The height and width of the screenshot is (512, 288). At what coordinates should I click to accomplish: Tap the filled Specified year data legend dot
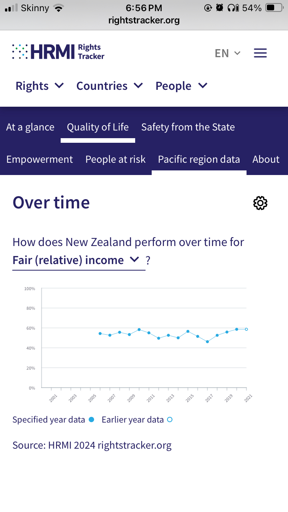click(x=91, y=420)
